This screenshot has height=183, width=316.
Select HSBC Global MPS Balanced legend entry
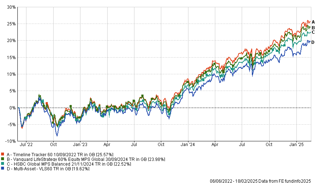click(x=66, y=164)
